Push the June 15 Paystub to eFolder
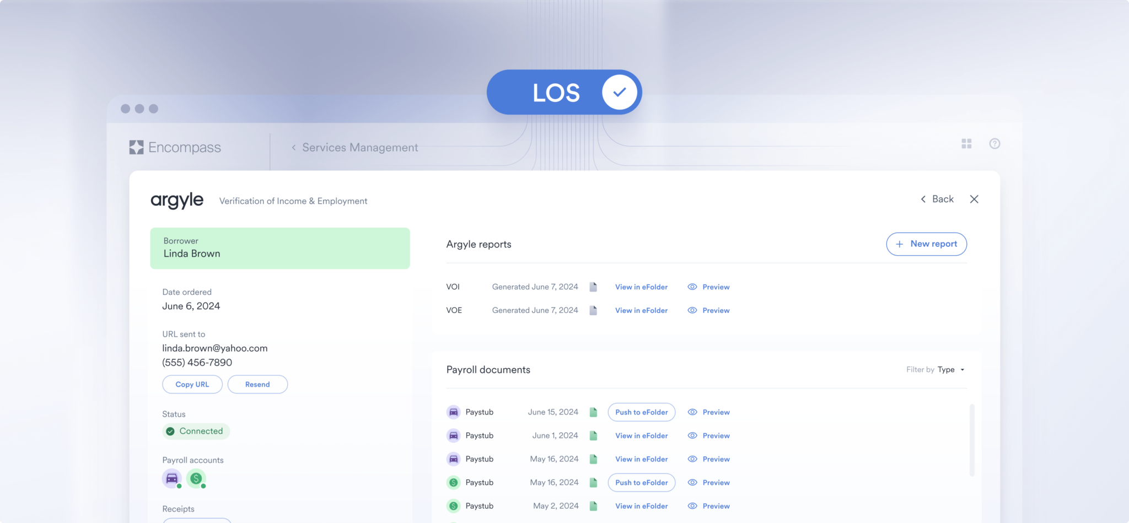1129x523 pixels. pos(641,412)
